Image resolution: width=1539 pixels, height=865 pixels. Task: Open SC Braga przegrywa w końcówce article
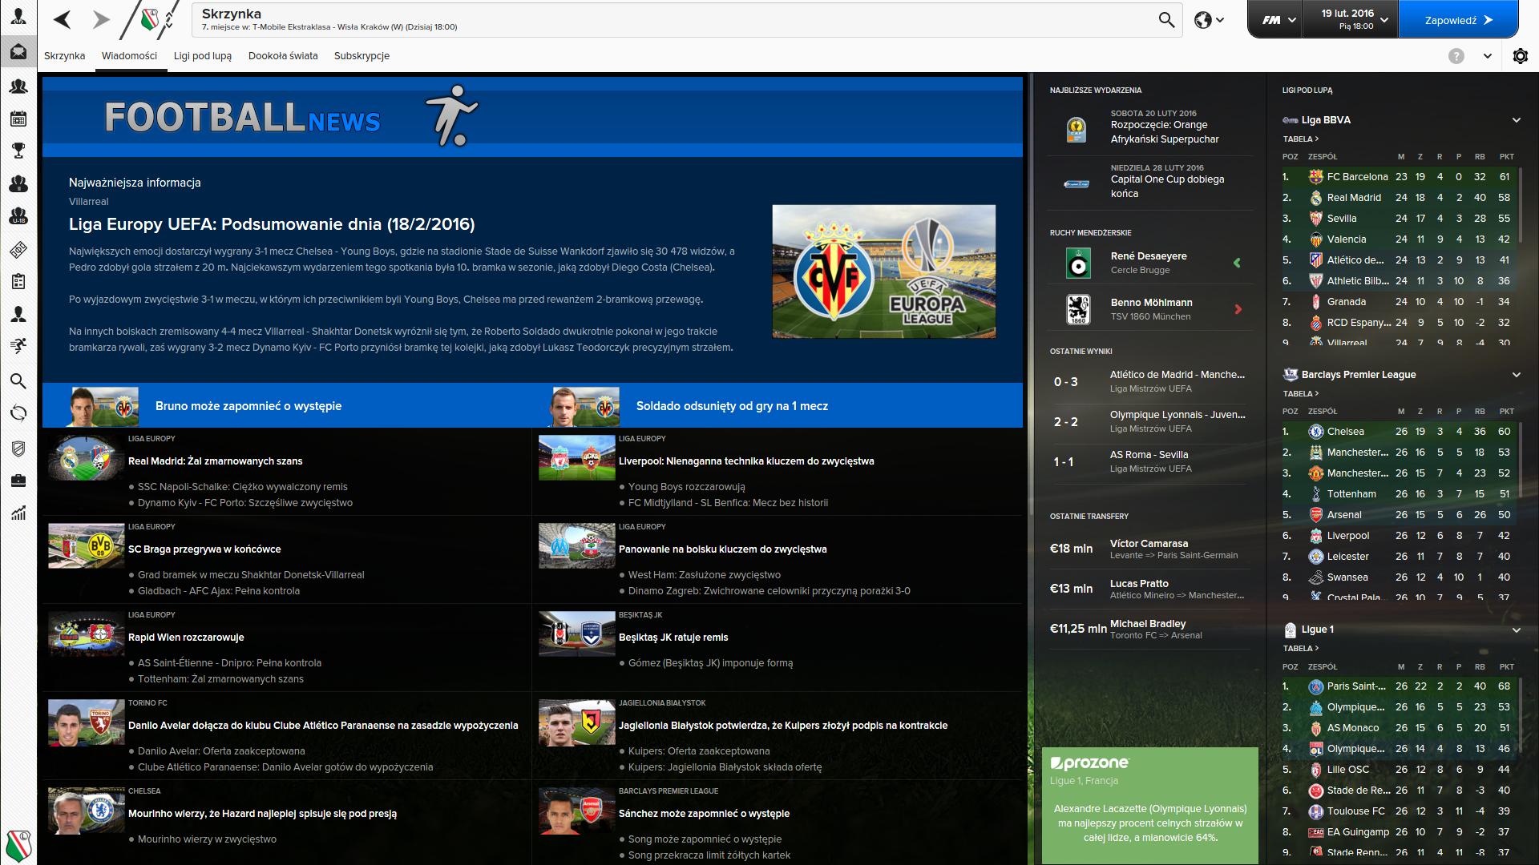204,549
